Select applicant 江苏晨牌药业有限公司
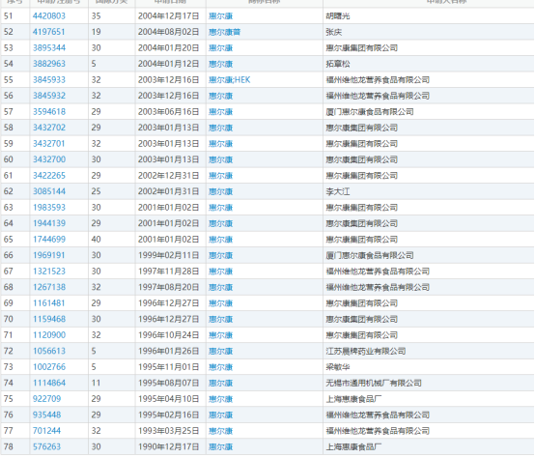 366,351
